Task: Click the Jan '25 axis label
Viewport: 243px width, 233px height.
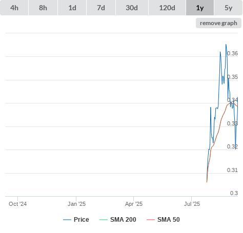Action: pyautogui.click(x=76, y=204)
